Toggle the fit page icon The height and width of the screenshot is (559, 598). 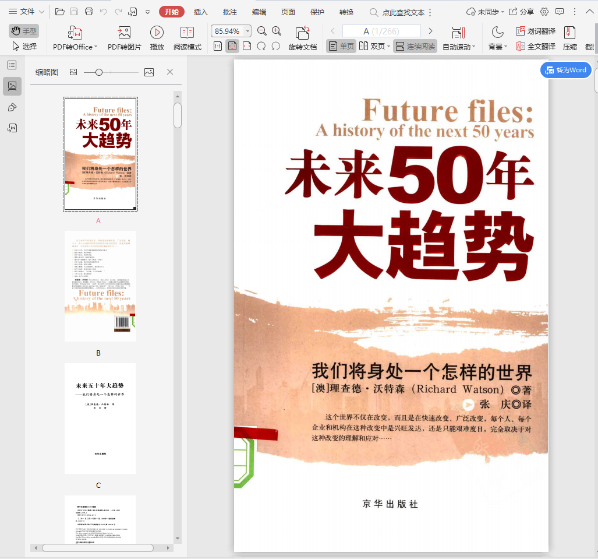point(232,46)
